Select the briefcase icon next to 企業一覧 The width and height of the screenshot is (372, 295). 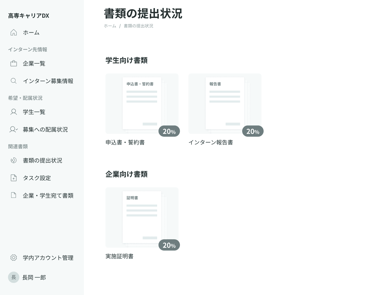pos(14,63)
